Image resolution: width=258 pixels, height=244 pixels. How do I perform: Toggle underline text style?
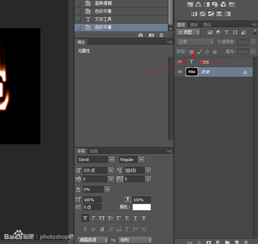click(x=135, y=218)
